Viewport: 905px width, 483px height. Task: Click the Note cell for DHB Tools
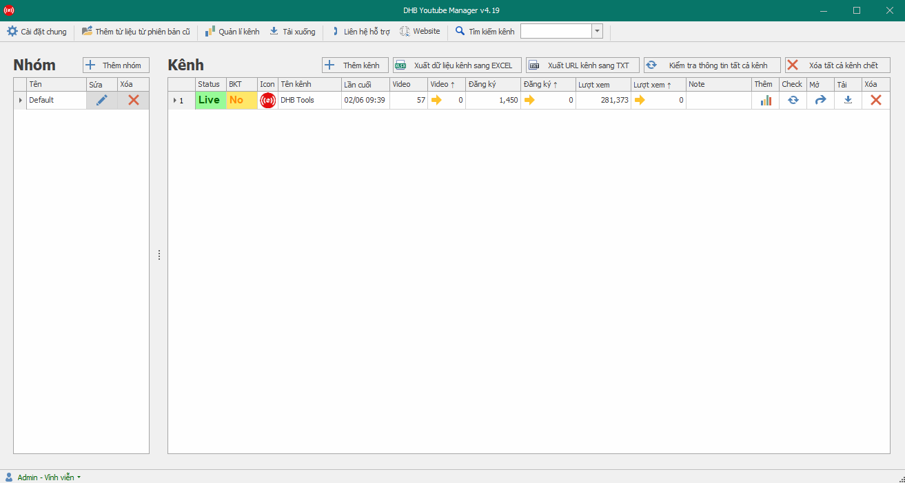(x=719, y=100)
